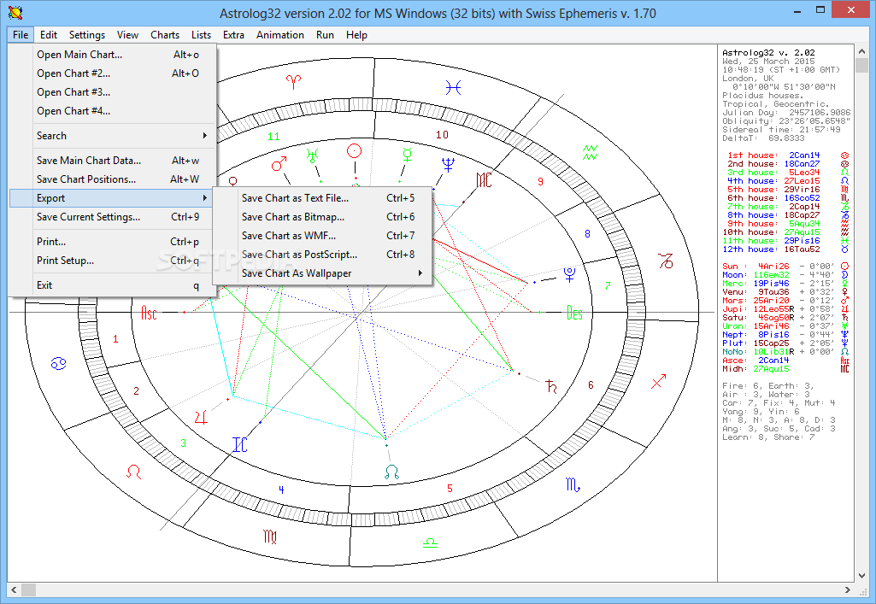876x604 pixels.
Task: Click the 'Sun : 4Ari26' text row
Action: pos(785,267)
